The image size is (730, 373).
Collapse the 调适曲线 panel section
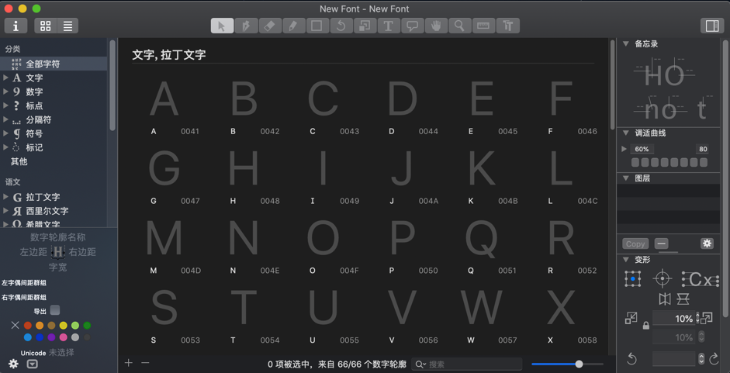pos(626,133)
